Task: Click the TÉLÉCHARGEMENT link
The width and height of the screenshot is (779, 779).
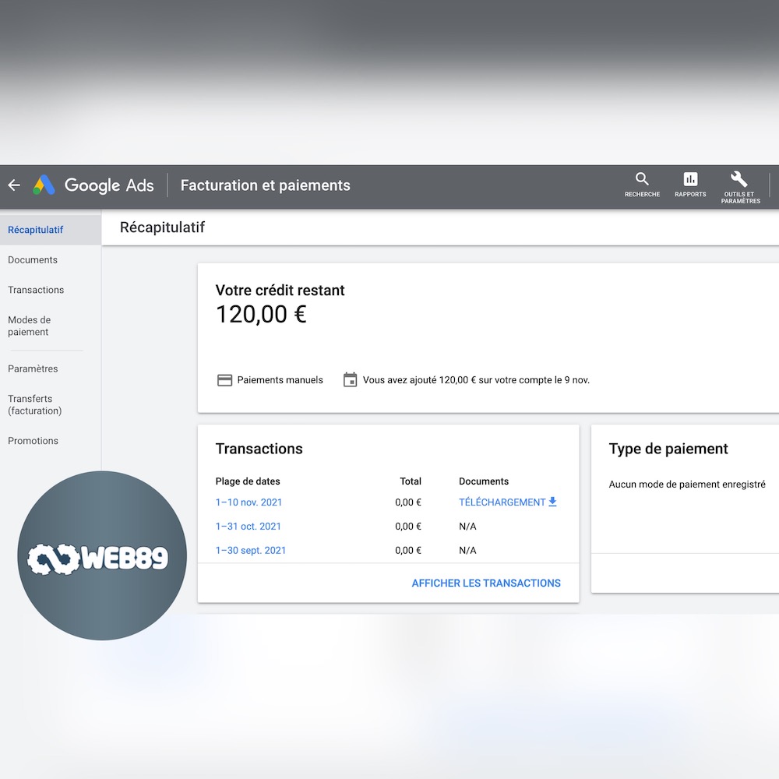Action: (x=502, y=502)
